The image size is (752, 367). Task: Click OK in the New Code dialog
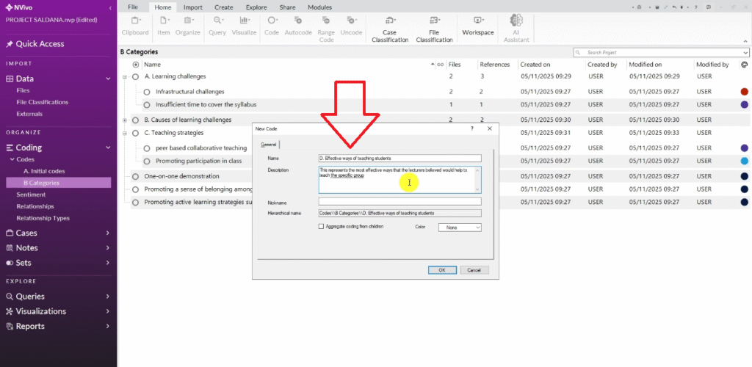pyautogui.click(x=442, y=269)
